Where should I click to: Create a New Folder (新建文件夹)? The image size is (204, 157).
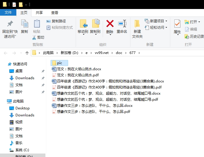[137, 29]
